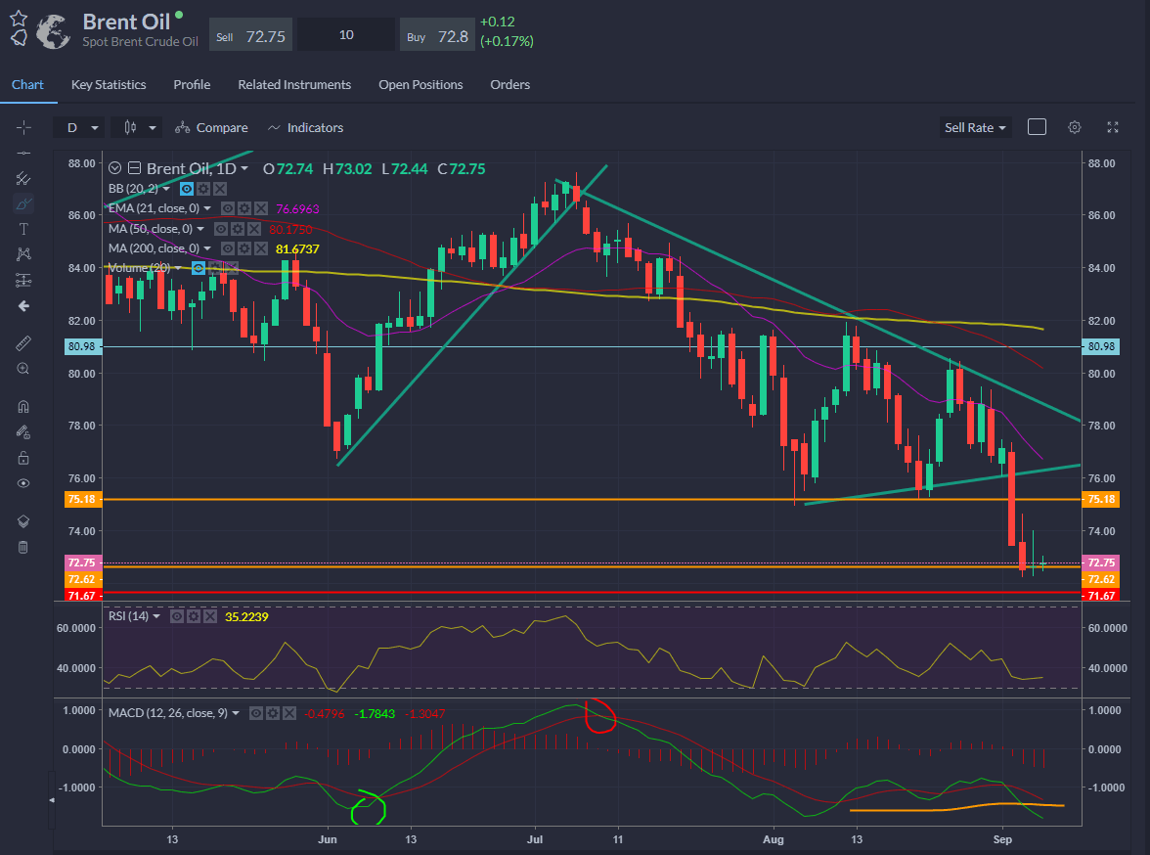Viewport: 1150px width, 855px height.
Task: Expand the MA (50, close, 0) dropdown arrow
Action: point(200,229)
